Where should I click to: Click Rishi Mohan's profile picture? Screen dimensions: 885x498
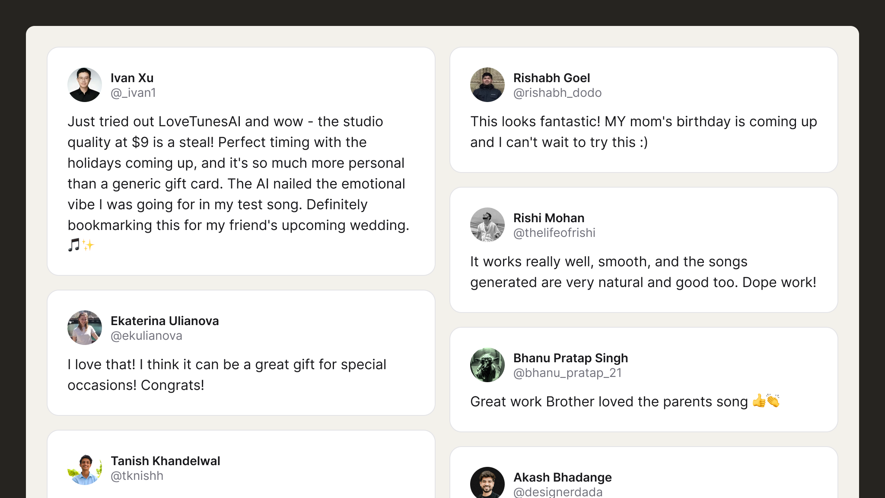pyautogui.click(x=487, y=225)
